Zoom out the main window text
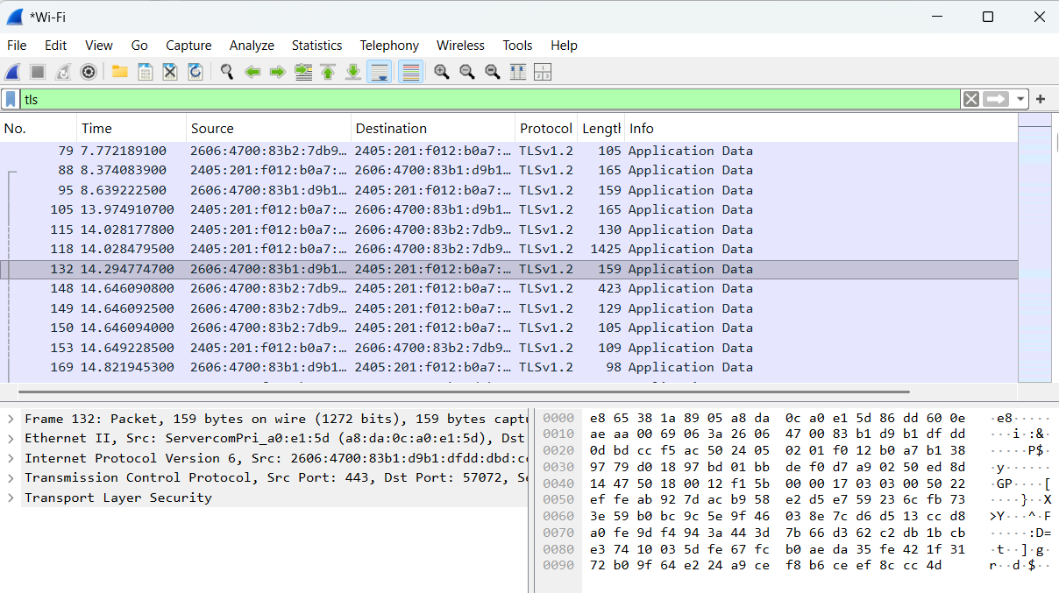The image size is (1059, 593). pyautogui.click(x=467, y=72)
